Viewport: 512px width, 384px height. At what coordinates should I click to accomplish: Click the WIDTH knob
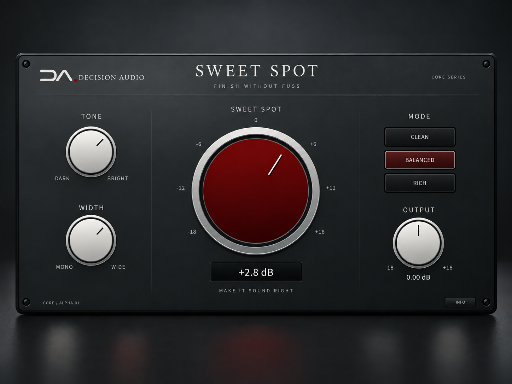(x=91, y=240)
